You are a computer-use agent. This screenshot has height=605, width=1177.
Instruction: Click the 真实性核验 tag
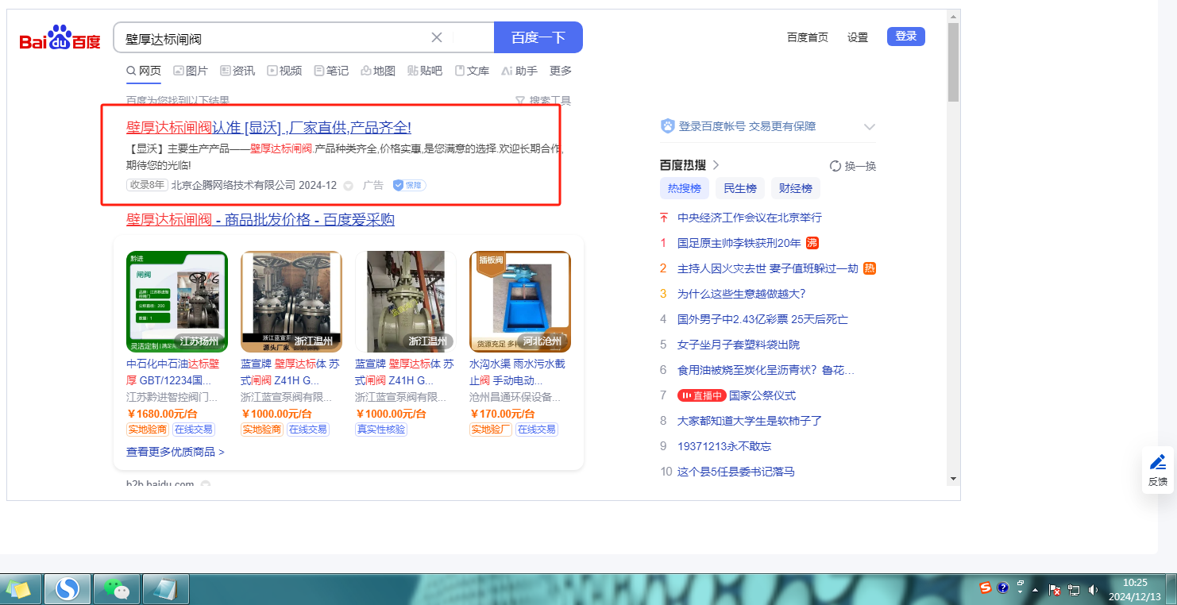pos(381,430)
